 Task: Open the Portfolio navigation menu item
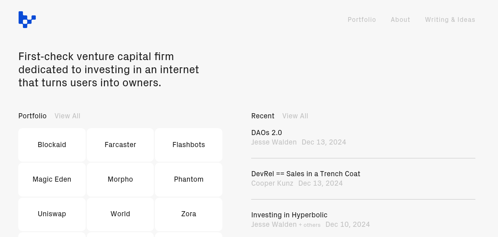pos(362,20)
